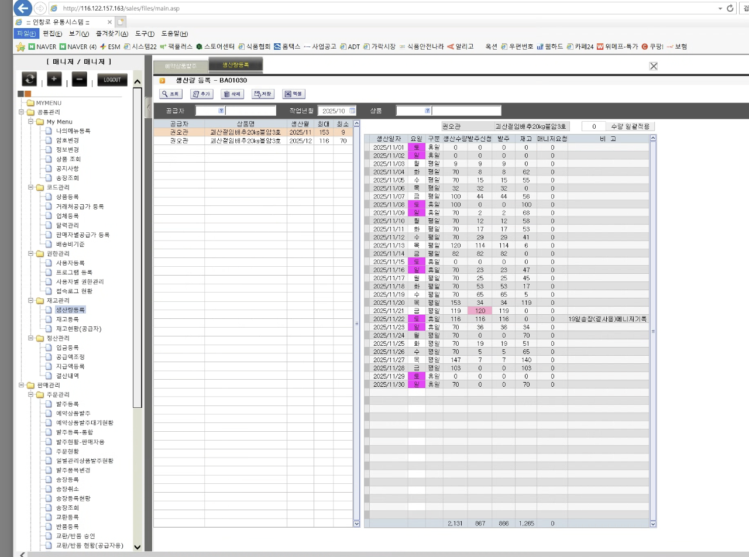This screenshot has height=557, width=749.
Task: Open the 홈택스 bookmark
Action: coord(287,47)
